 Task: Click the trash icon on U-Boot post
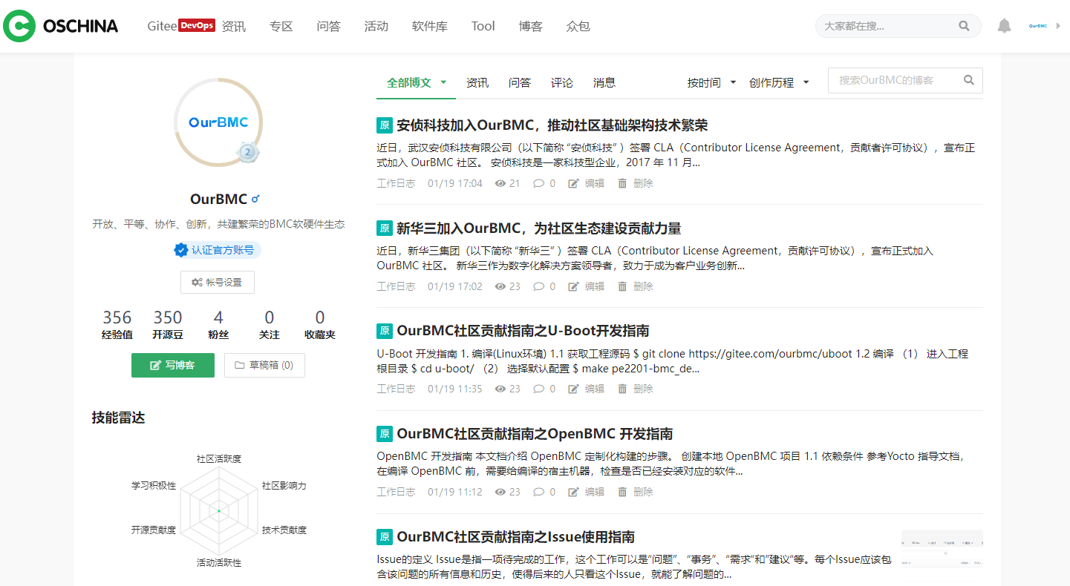click(x=622, y=389)
